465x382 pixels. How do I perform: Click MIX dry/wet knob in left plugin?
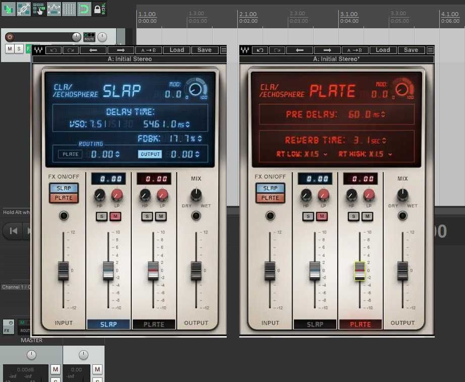[196, 194]
